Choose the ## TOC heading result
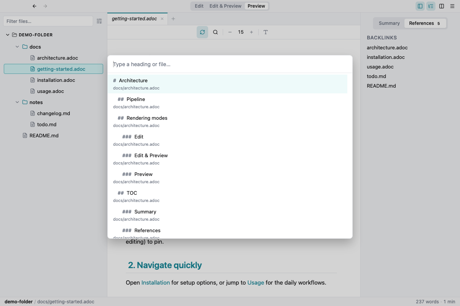Viewport: 460px width, 306px height. [228, 197]
